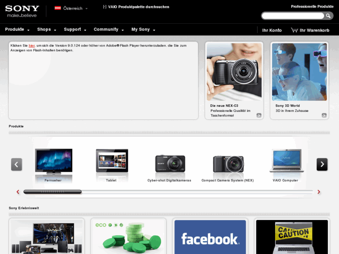Open the caution tape laptop thumbnail

[292, 237]
